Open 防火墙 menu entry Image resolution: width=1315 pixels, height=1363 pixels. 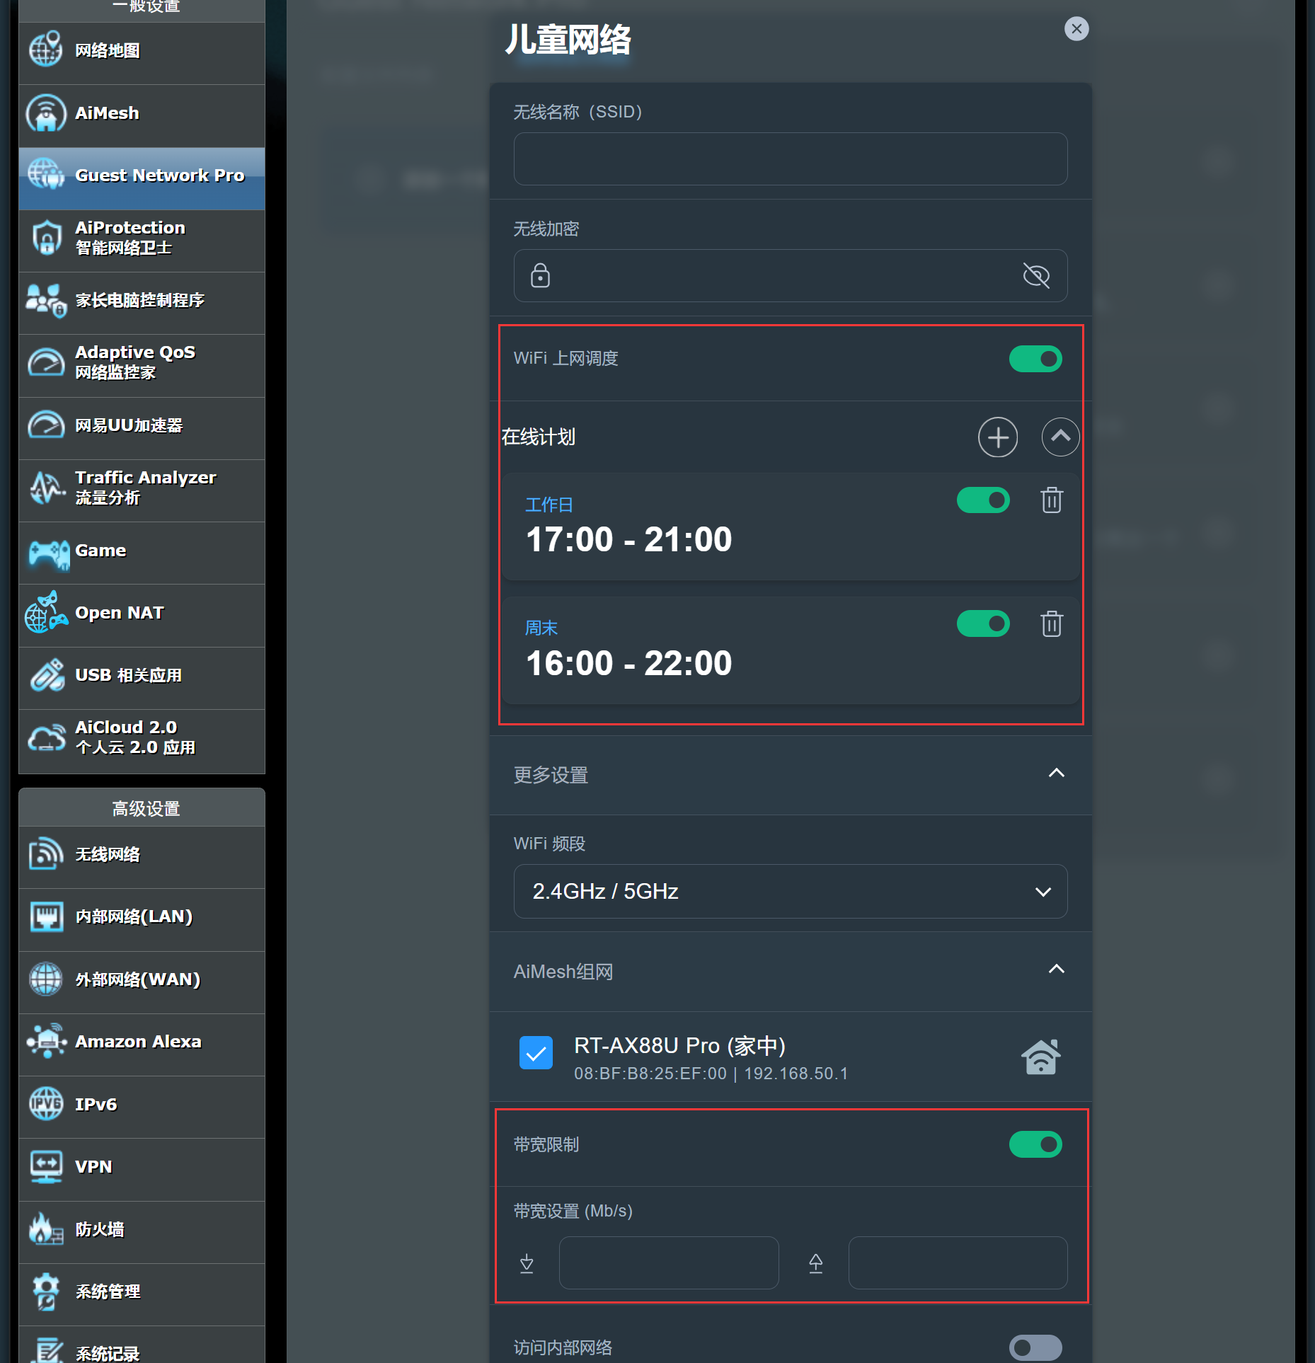point(142,1232)
